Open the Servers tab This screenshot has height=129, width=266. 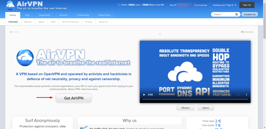click(x=63, y=15)
